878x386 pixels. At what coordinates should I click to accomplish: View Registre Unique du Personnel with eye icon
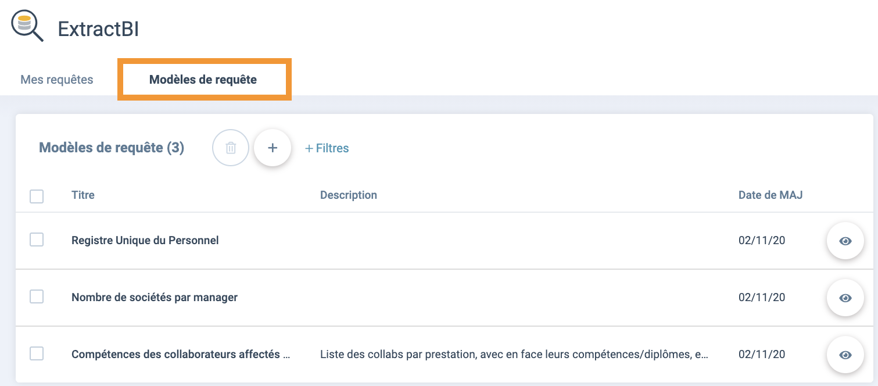pos(845,241)
